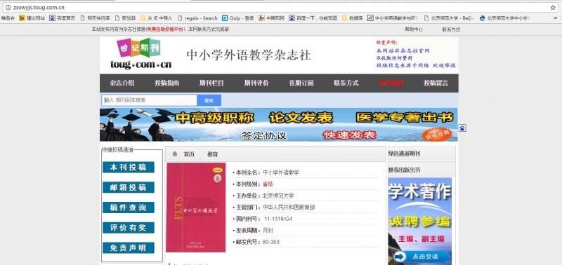Image resolution: width=562 pixels, height=265 pixels.
Task: Click the red 免费自助投稿平台 link
Action: pyautogui.click(x=166, y=29)
